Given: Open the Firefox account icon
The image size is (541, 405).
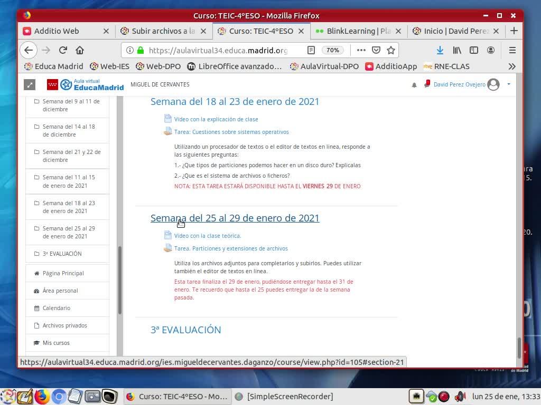Looking at the screenshot, I should (x=491, y=50).
